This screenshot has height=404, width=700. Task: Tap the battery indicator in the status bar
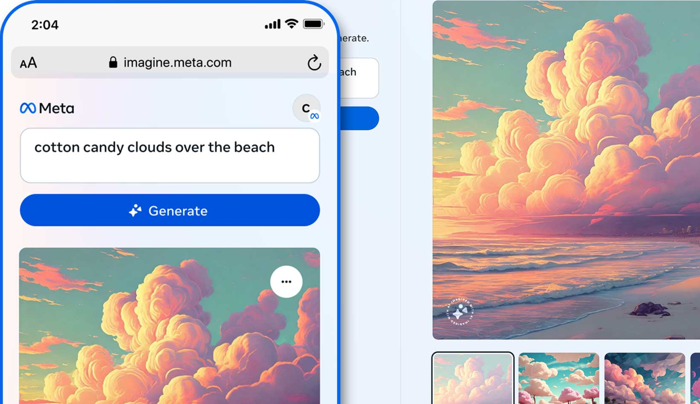click(x=313, y=24)
